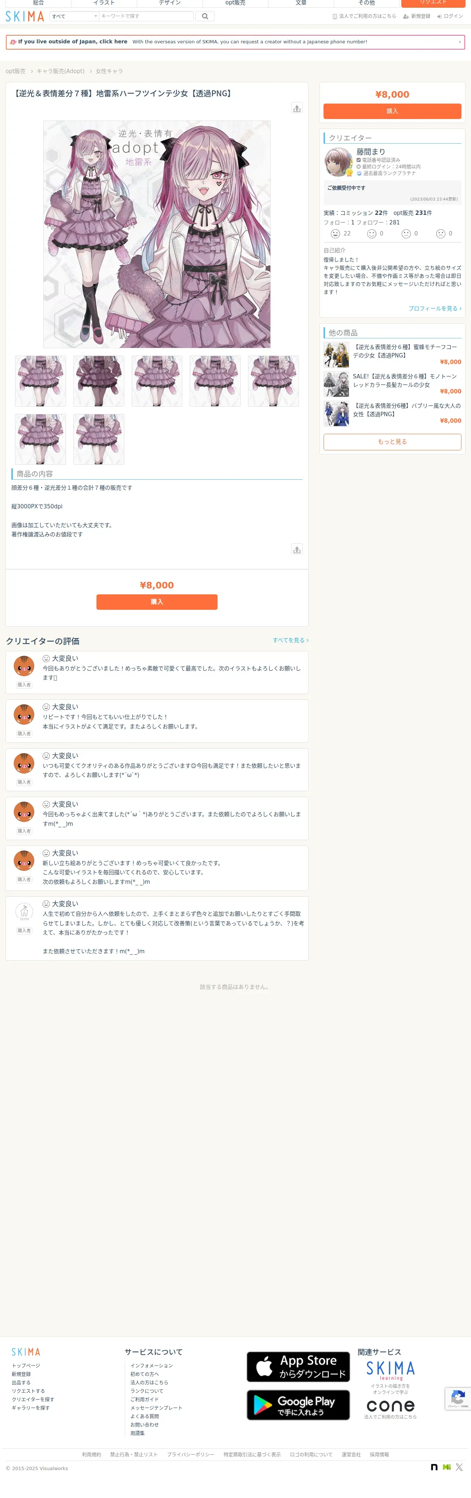Open the 文章 top tab
471x1498 pixels.
click(301, 3)
